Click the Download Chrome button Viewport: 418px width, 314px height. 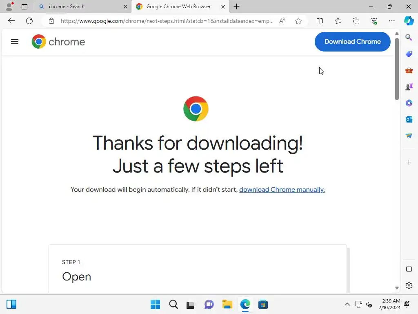pos(352,42)
